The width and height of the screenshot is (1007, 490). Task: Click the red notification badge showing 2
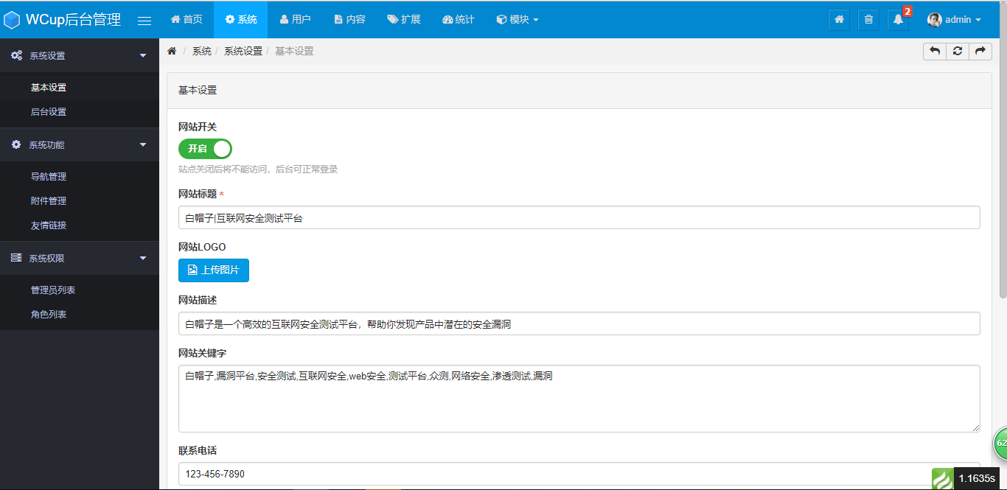(x=907, y=12)
